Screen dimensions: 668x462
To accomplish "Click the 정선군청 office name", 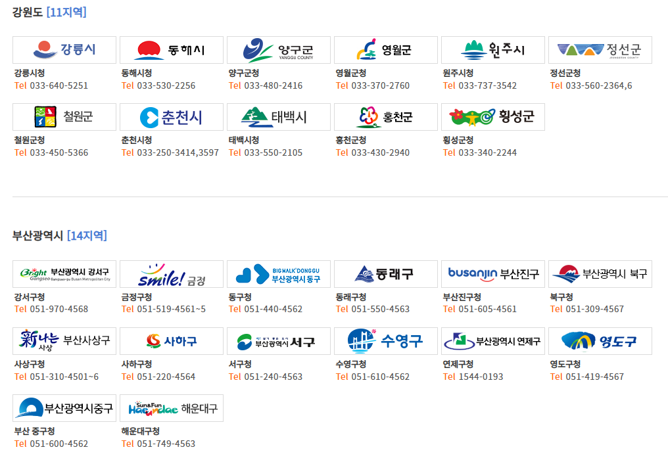I will pyautogui.click(x=565, y=73).
